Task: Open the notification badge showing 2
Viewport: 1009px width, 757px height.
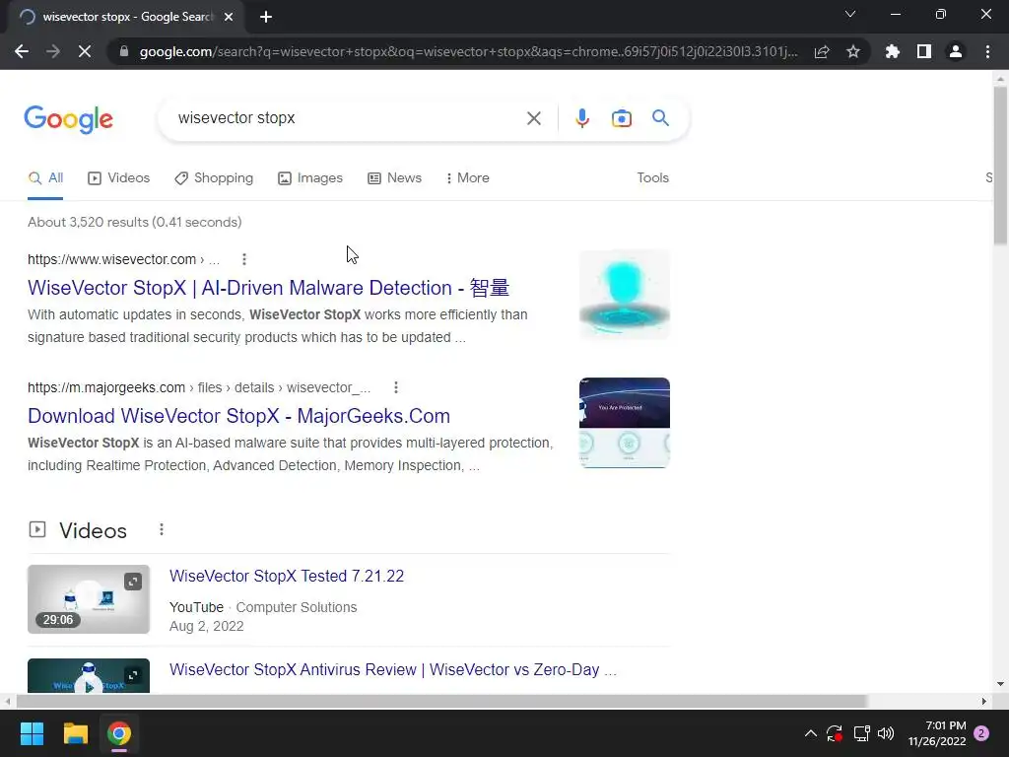Action: [x=981, y=733]
